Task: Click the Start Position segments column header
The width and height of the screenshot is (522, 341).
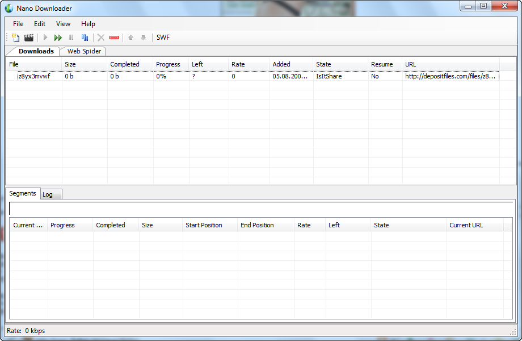Action: (204, 225)
